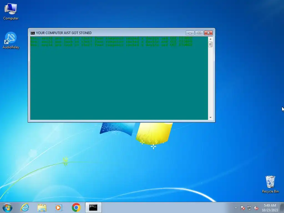Launch Internet Explorer from the taskbar

click(x=25, y=207)
